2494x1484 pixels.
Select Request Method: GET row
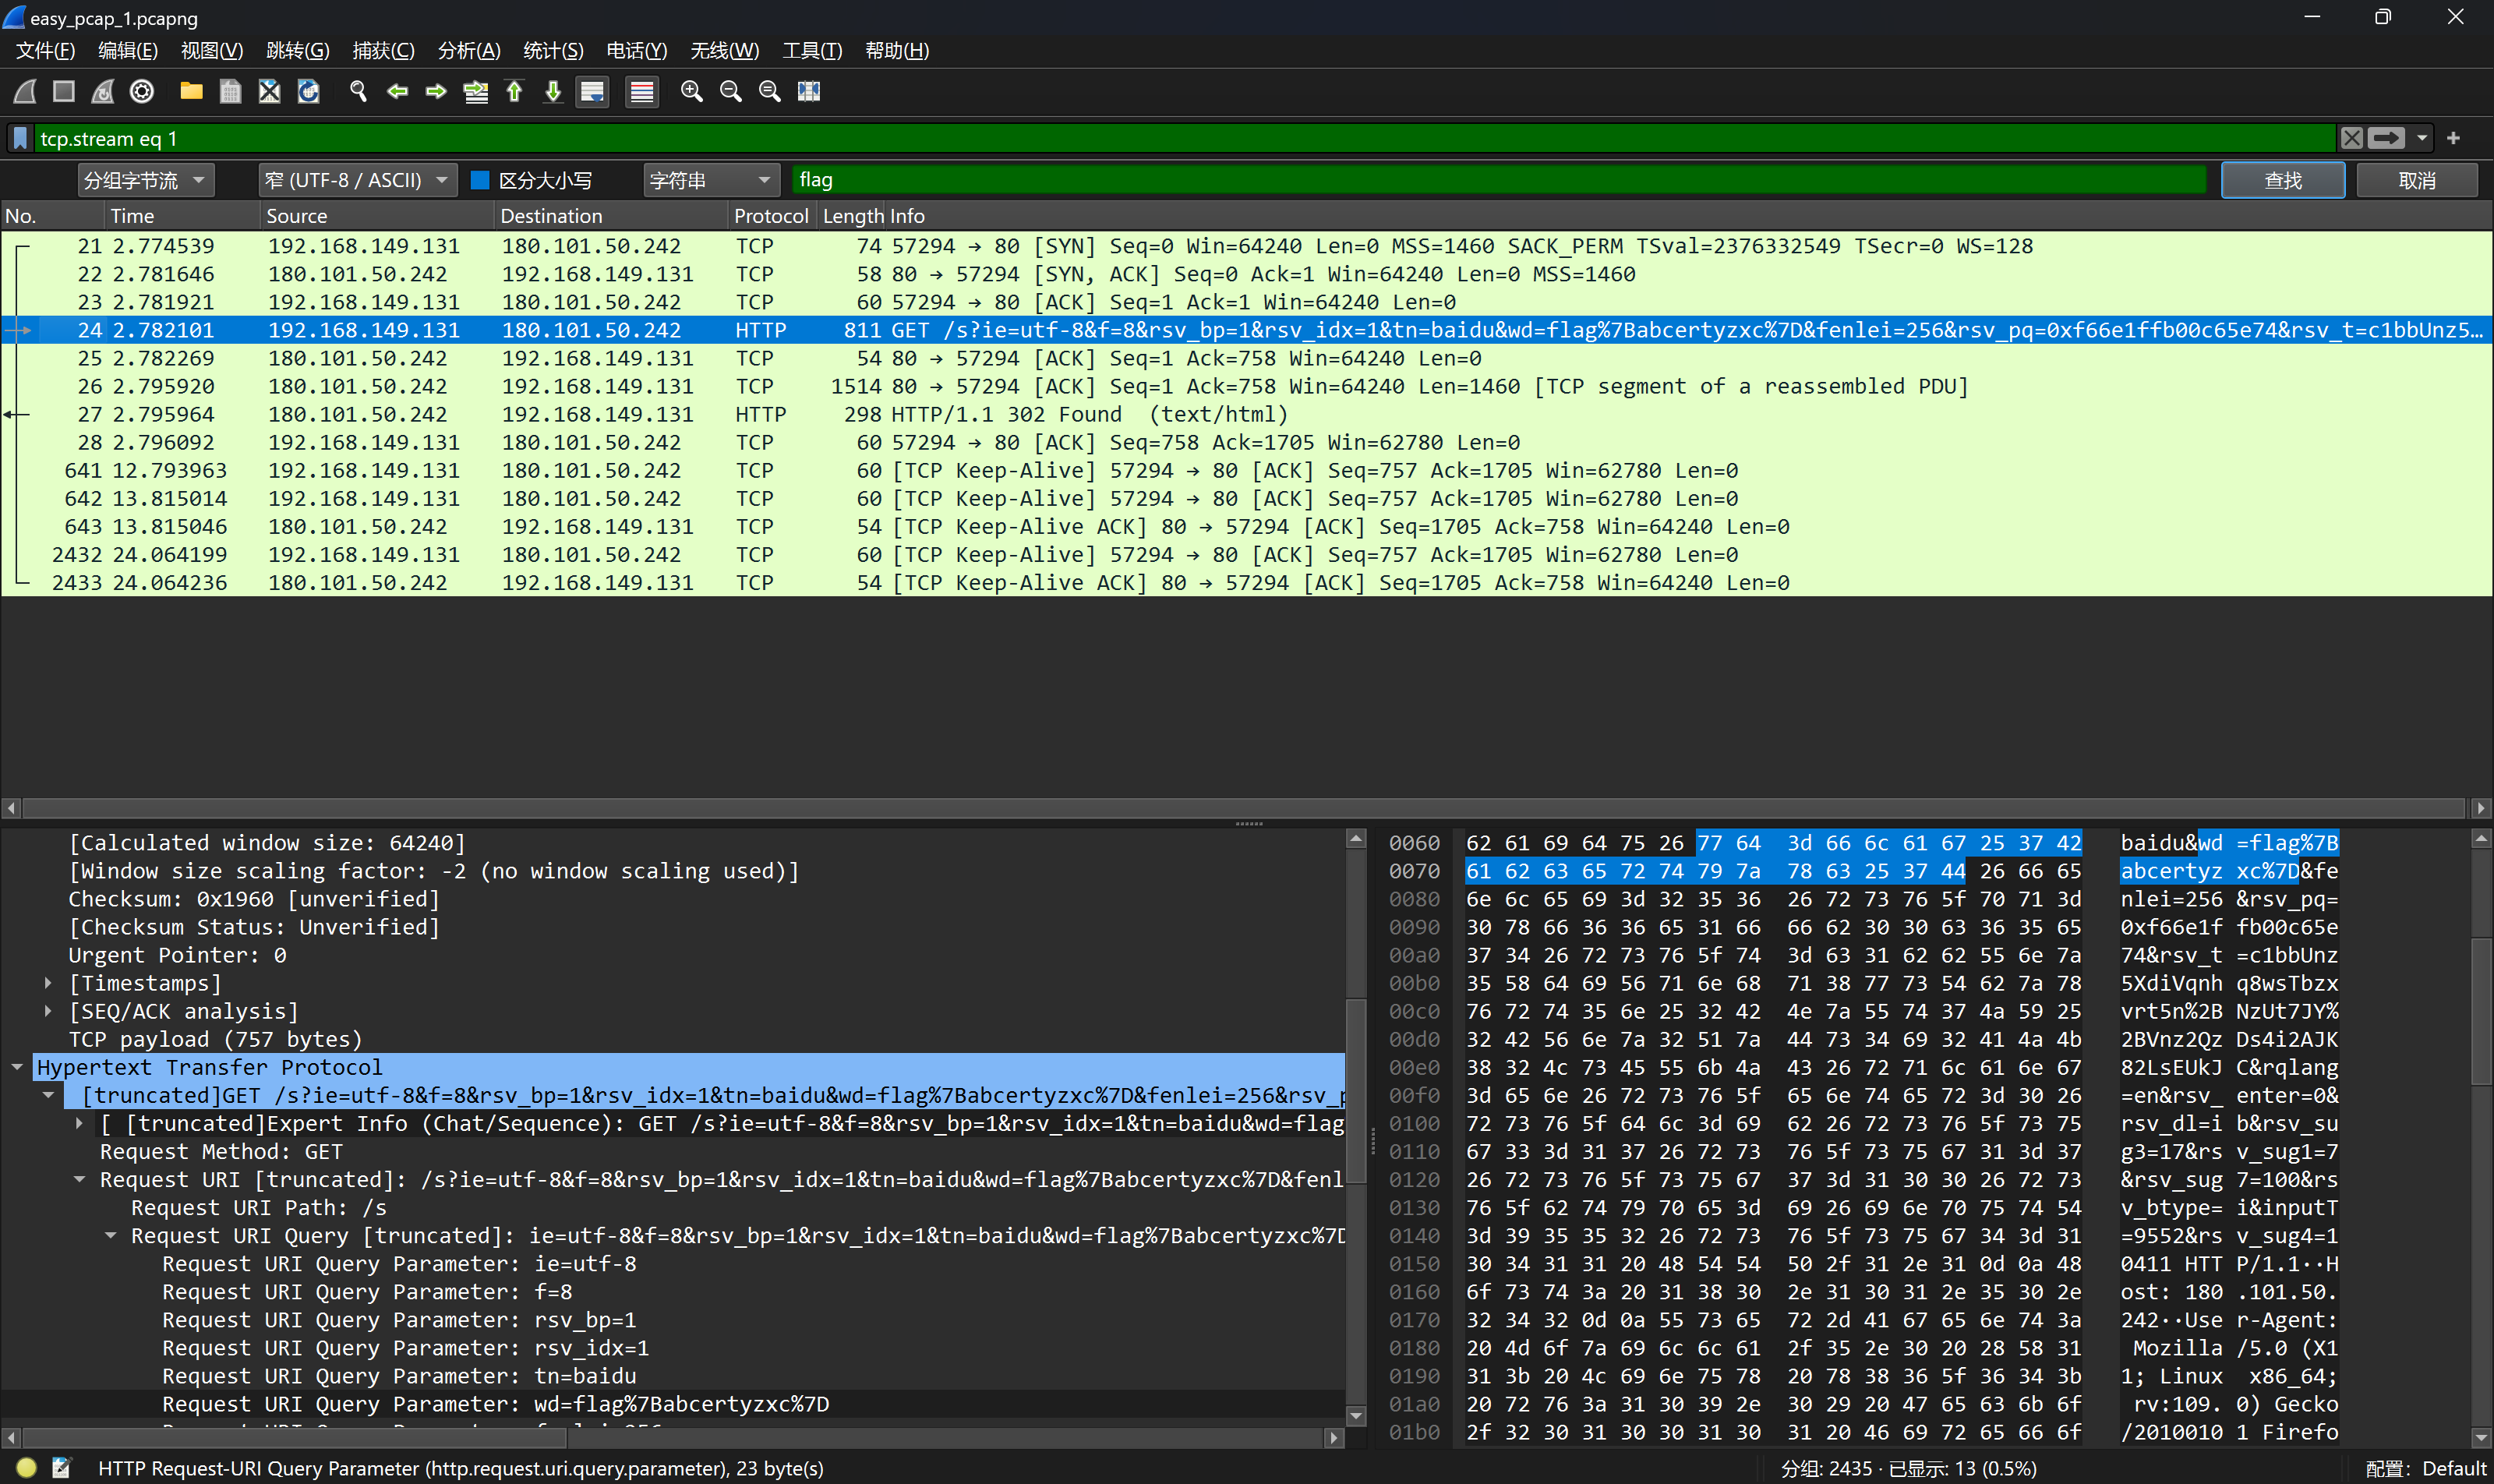click(673, 1152)
